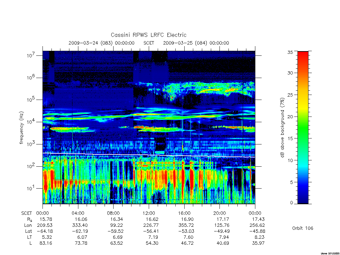Image resolution: width=340 pixels, height=255 pixels.
Task: Click the SCET '16:00' time tick label
Action: click(x=184, y=213)
